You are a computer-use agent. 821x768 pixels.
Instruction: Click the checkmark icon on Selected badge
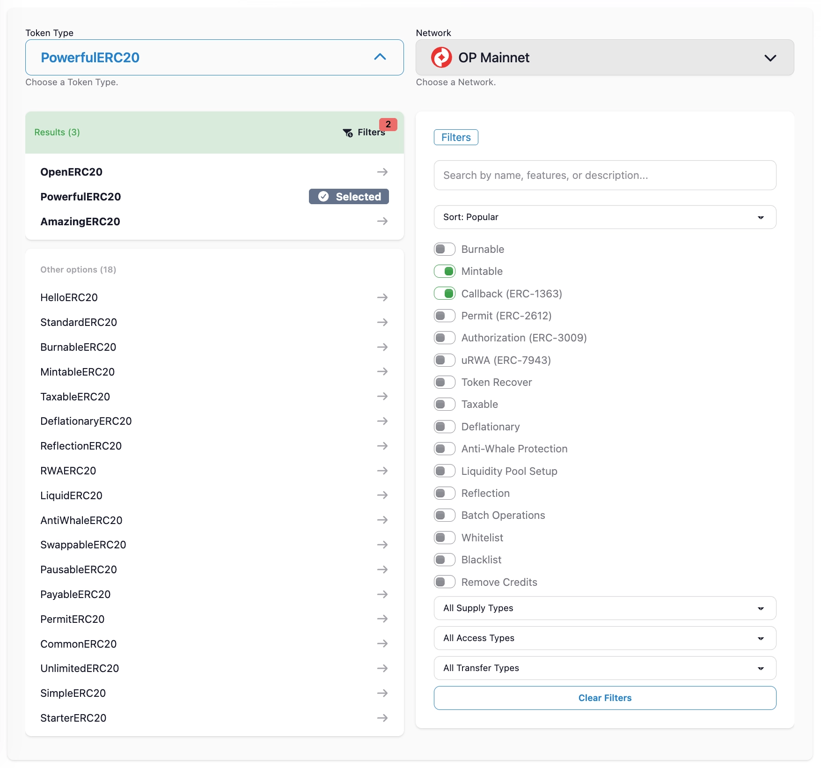click(323, 197)
